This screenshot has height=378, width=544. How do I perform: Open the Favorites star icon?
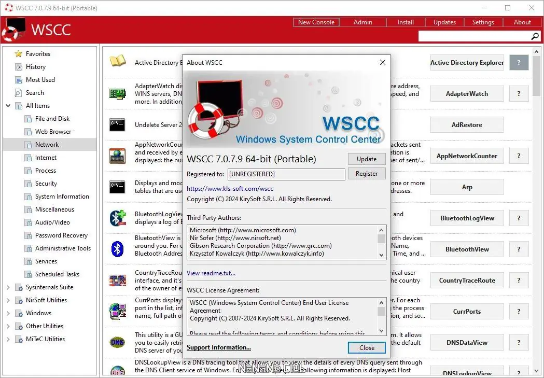18,54
